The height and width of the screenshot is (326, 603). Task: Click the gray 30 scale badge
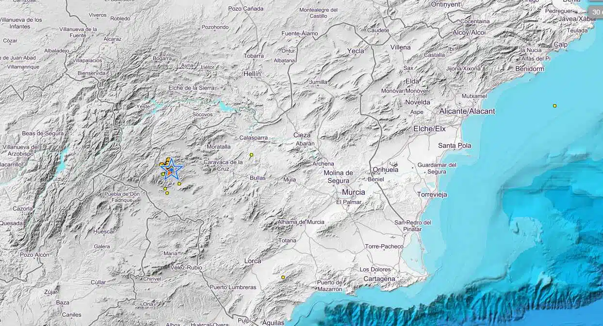[596, 12]
